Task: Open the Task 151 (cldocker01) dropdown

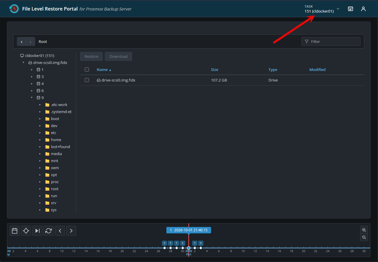Action: click(x=322, y=9)
